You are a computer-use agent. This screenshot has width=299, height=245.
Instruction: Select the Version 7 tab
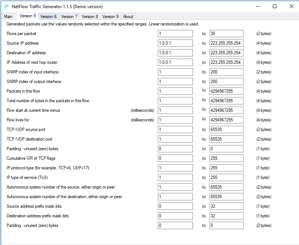coord(69,17)
